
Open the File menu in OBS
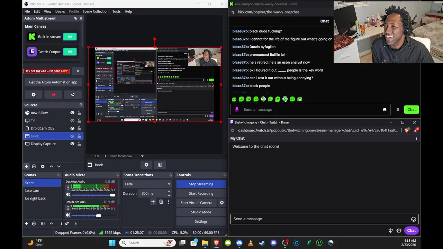[x=27, y=11]
